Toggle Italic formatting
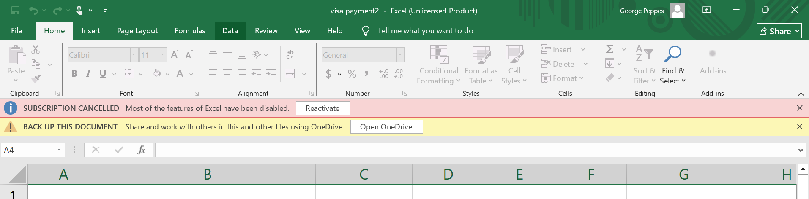This screenshot has height=199, width=809. click(x=88, y=74)
